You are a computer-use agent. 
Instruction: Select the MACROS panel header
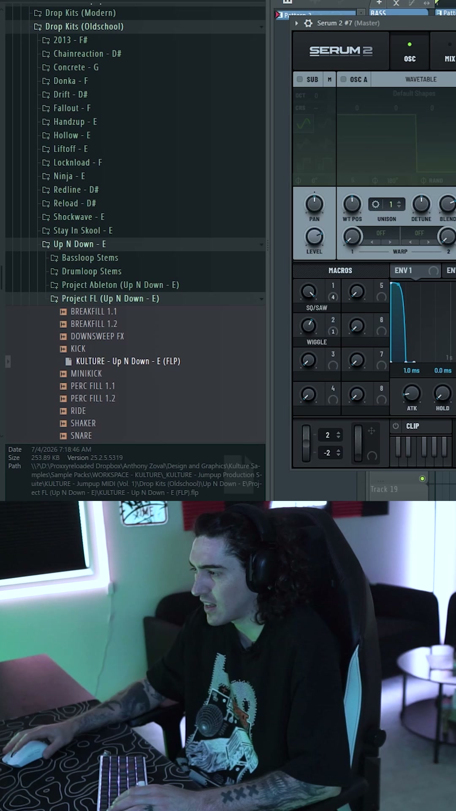[340, 271]
